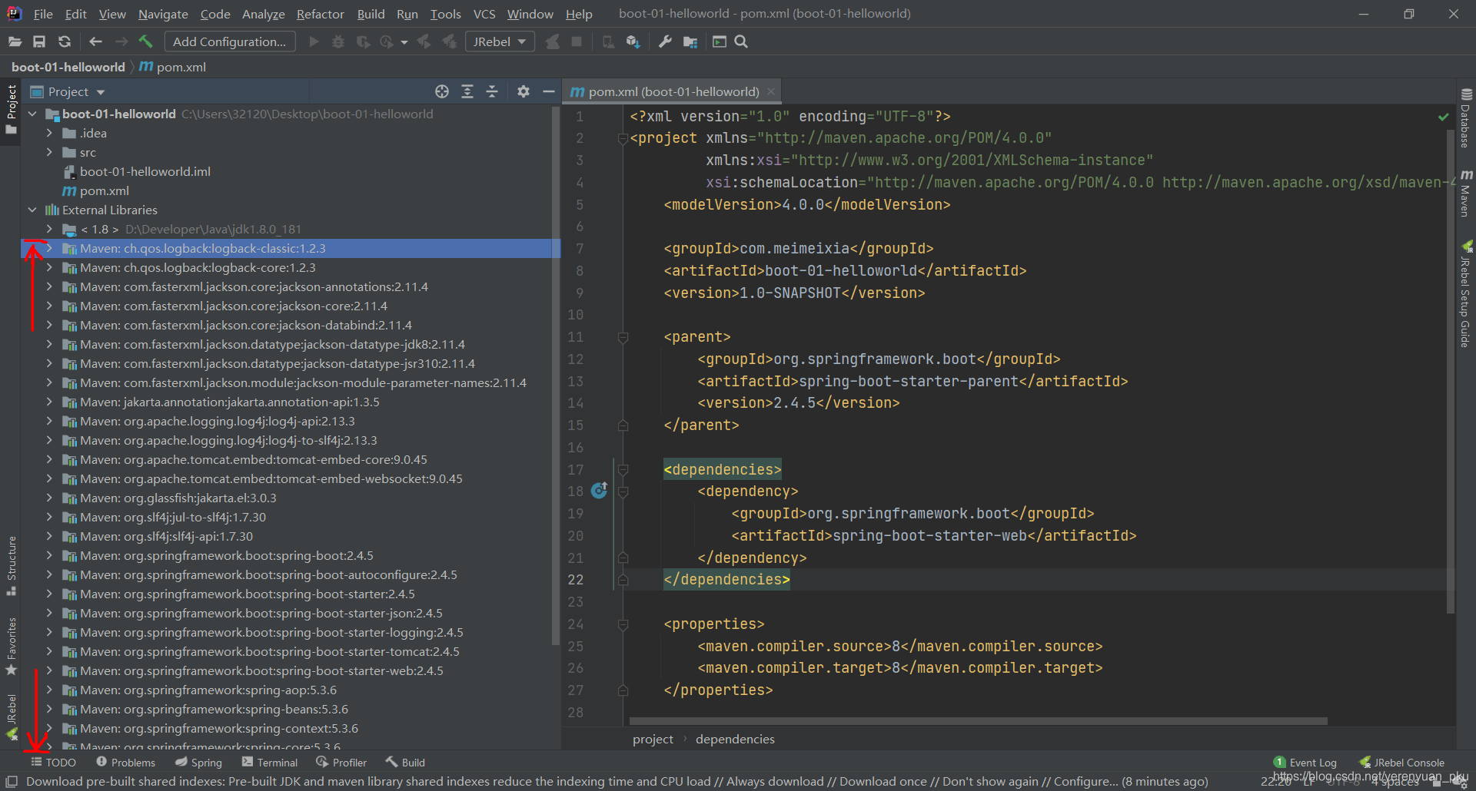Click the project tree vertical scrollbar
This screenshot has width=1476, height=791.
click(556, 376)
